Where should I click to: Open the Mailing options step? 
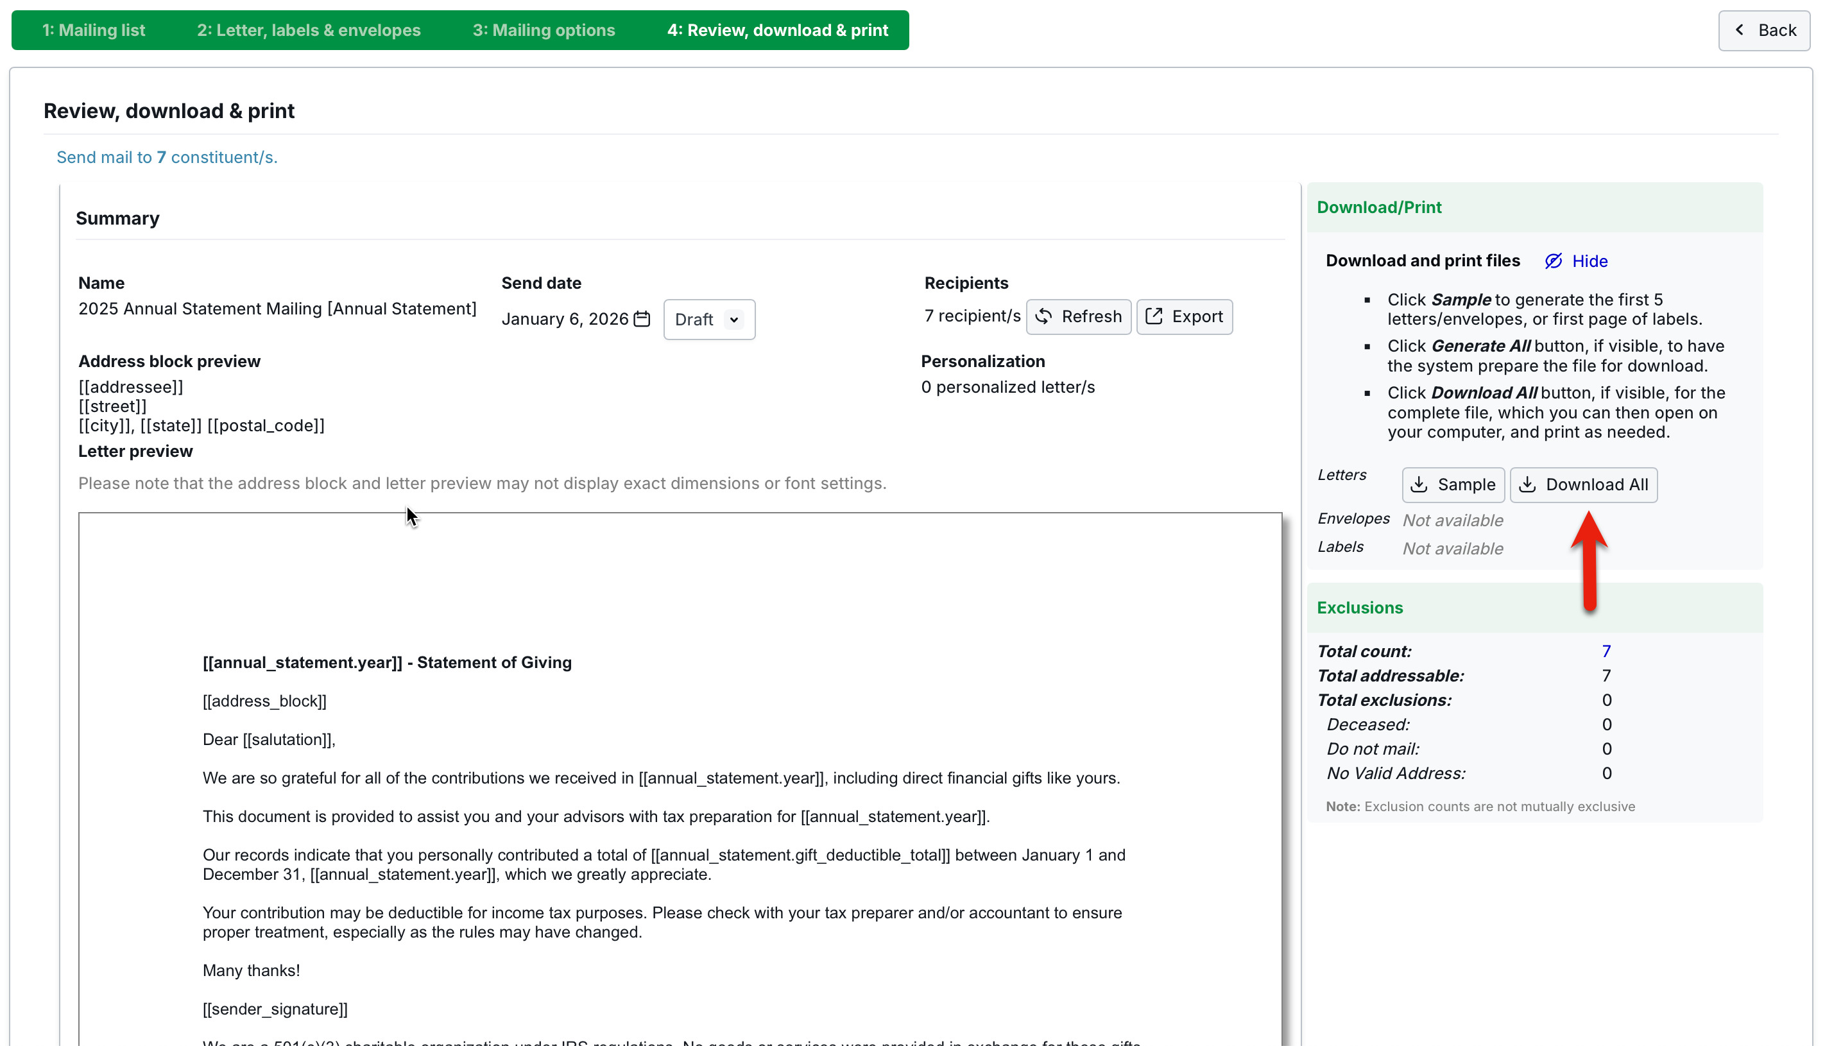pyautogui.click(x=544, y=30)
